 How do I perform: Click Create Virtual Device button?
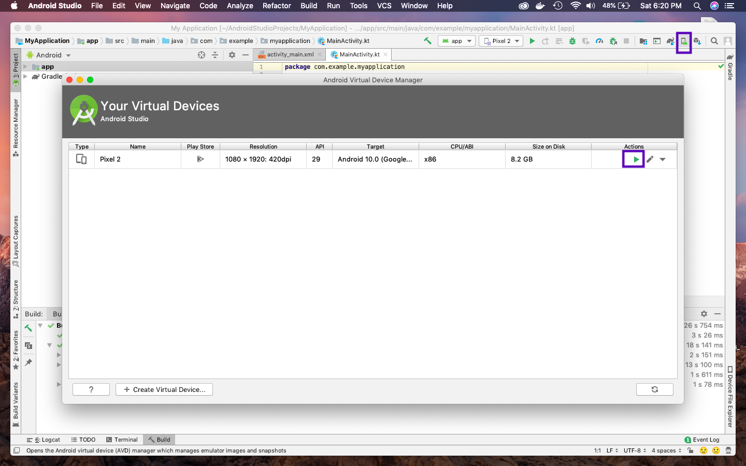tap(164, 389)
